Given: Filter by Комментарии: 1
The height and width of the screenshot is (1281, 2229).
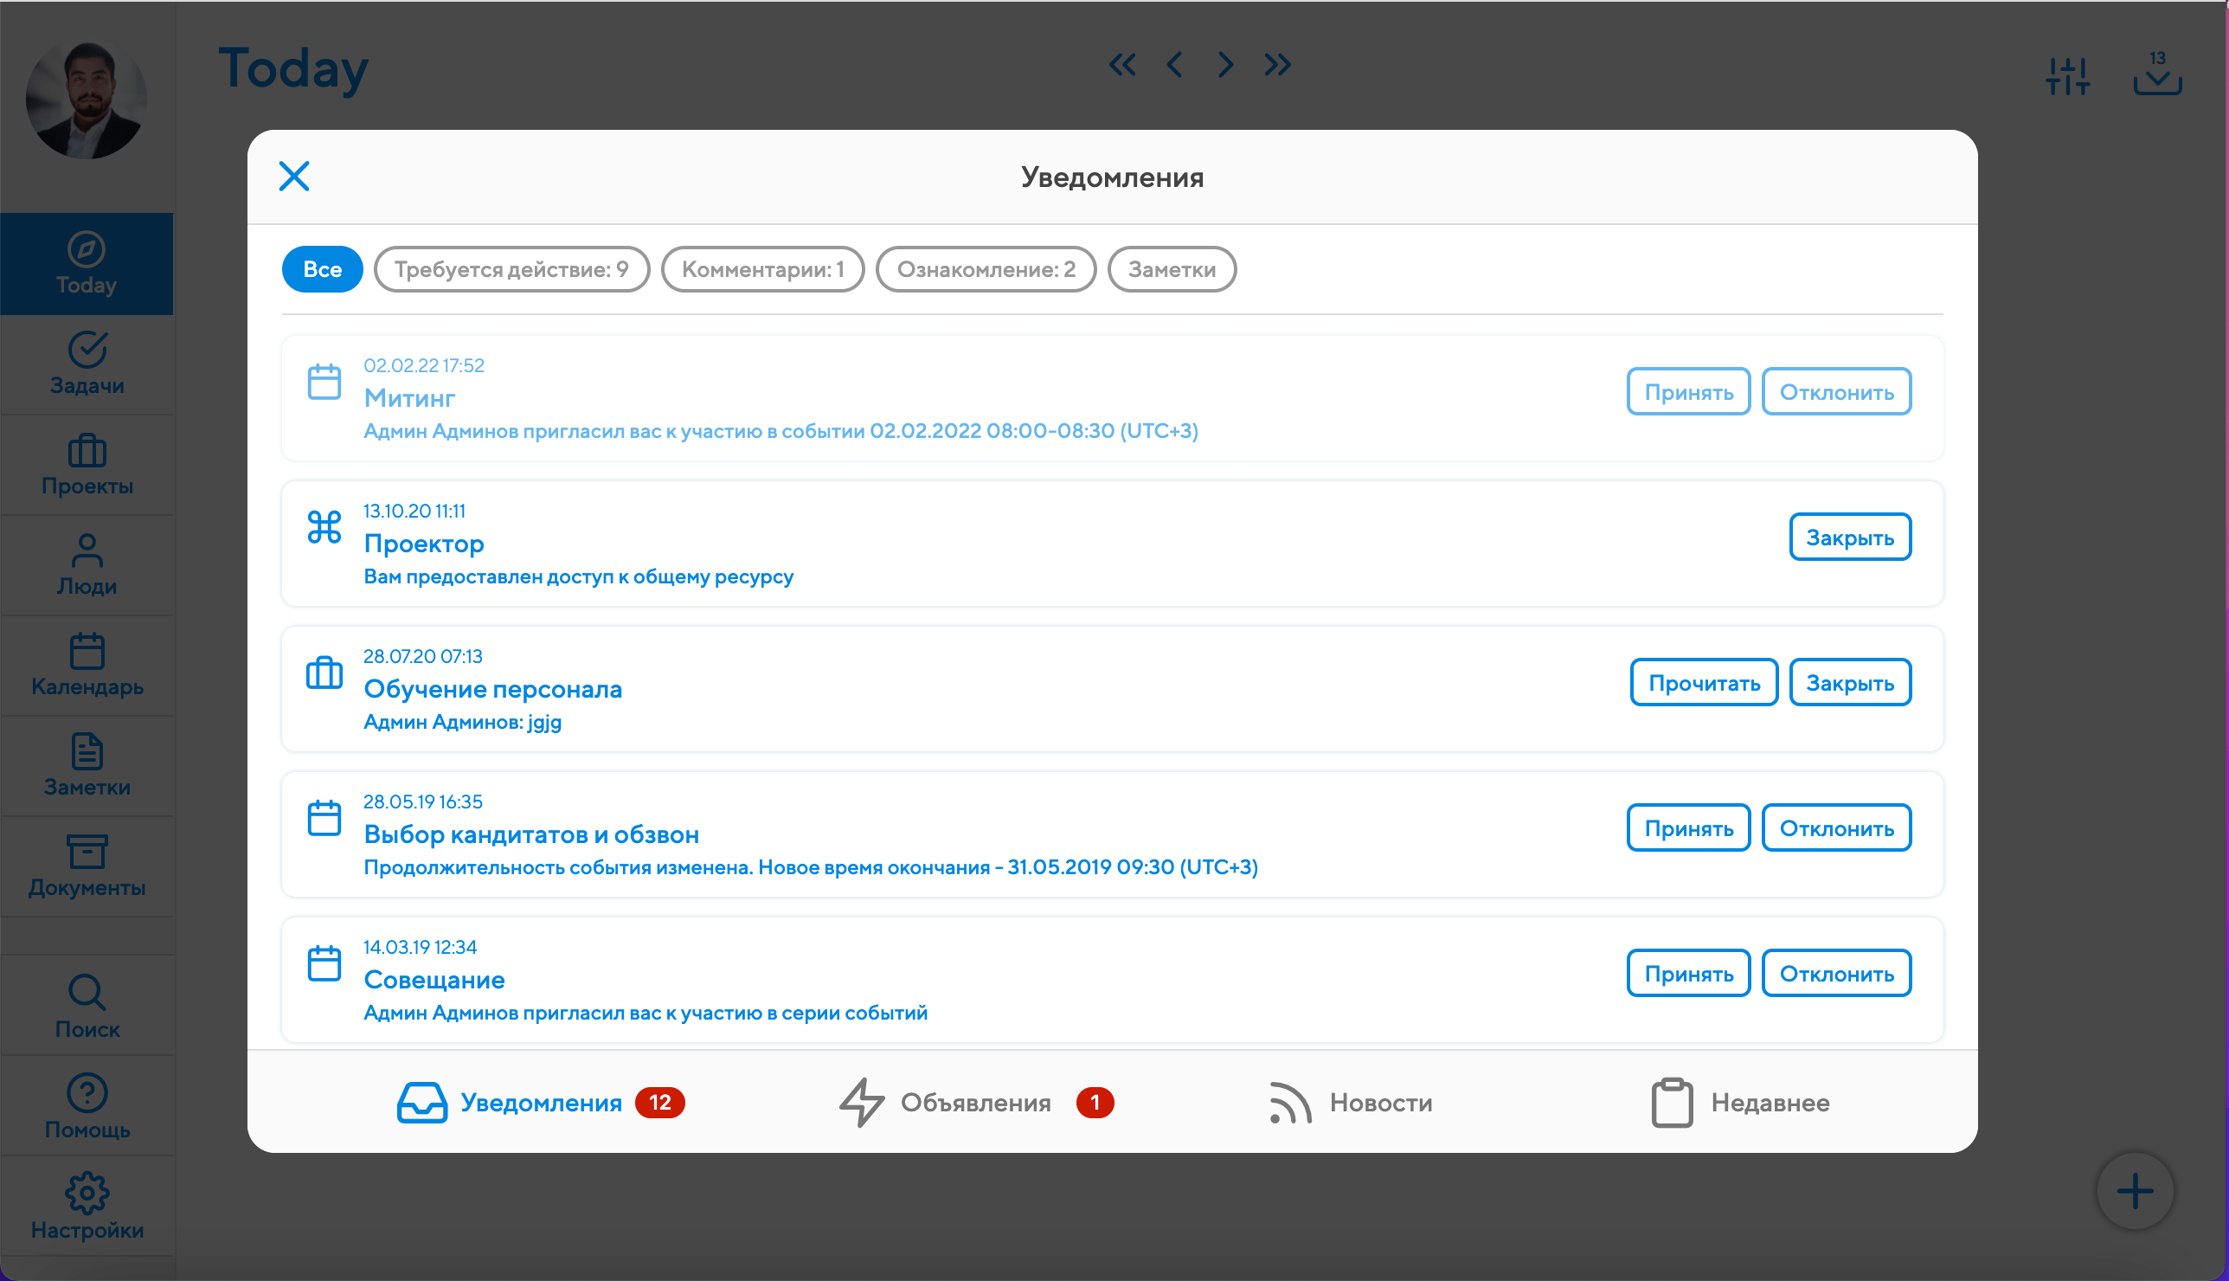Looking at the screenshot, I should [x=762, y=269].
